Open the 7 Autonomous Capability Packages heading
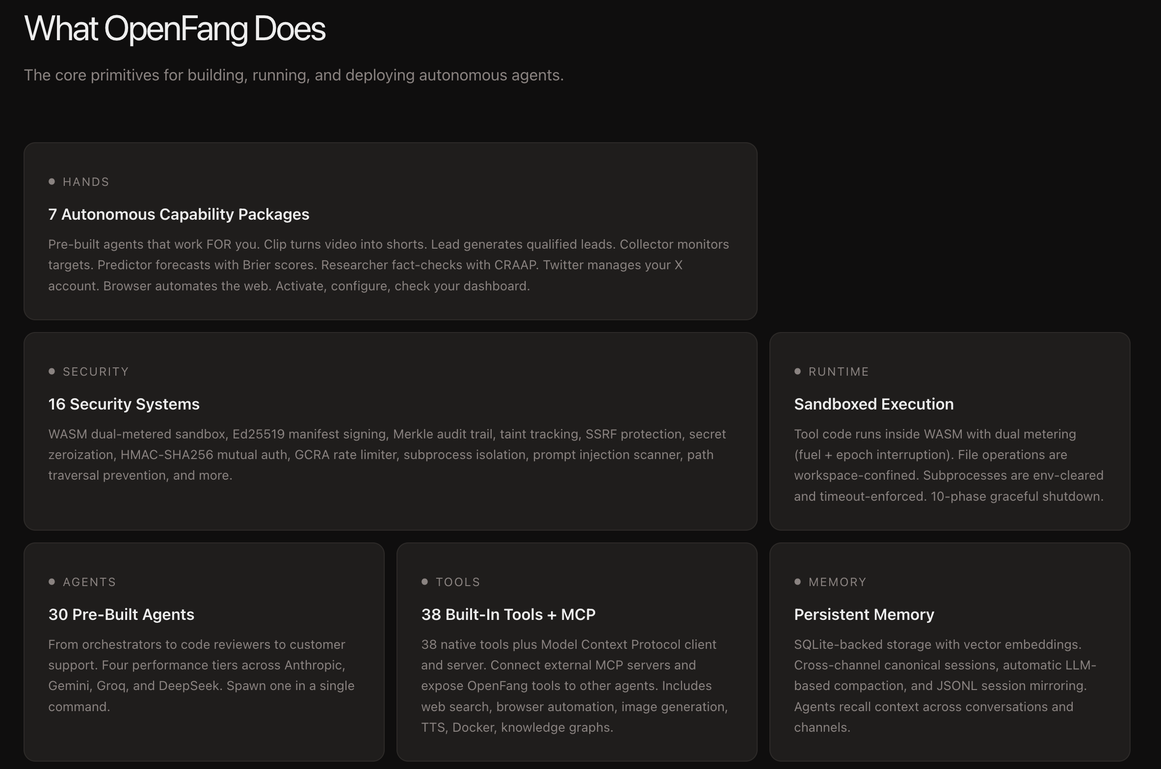1161x769 pixels. pos(179,214)
